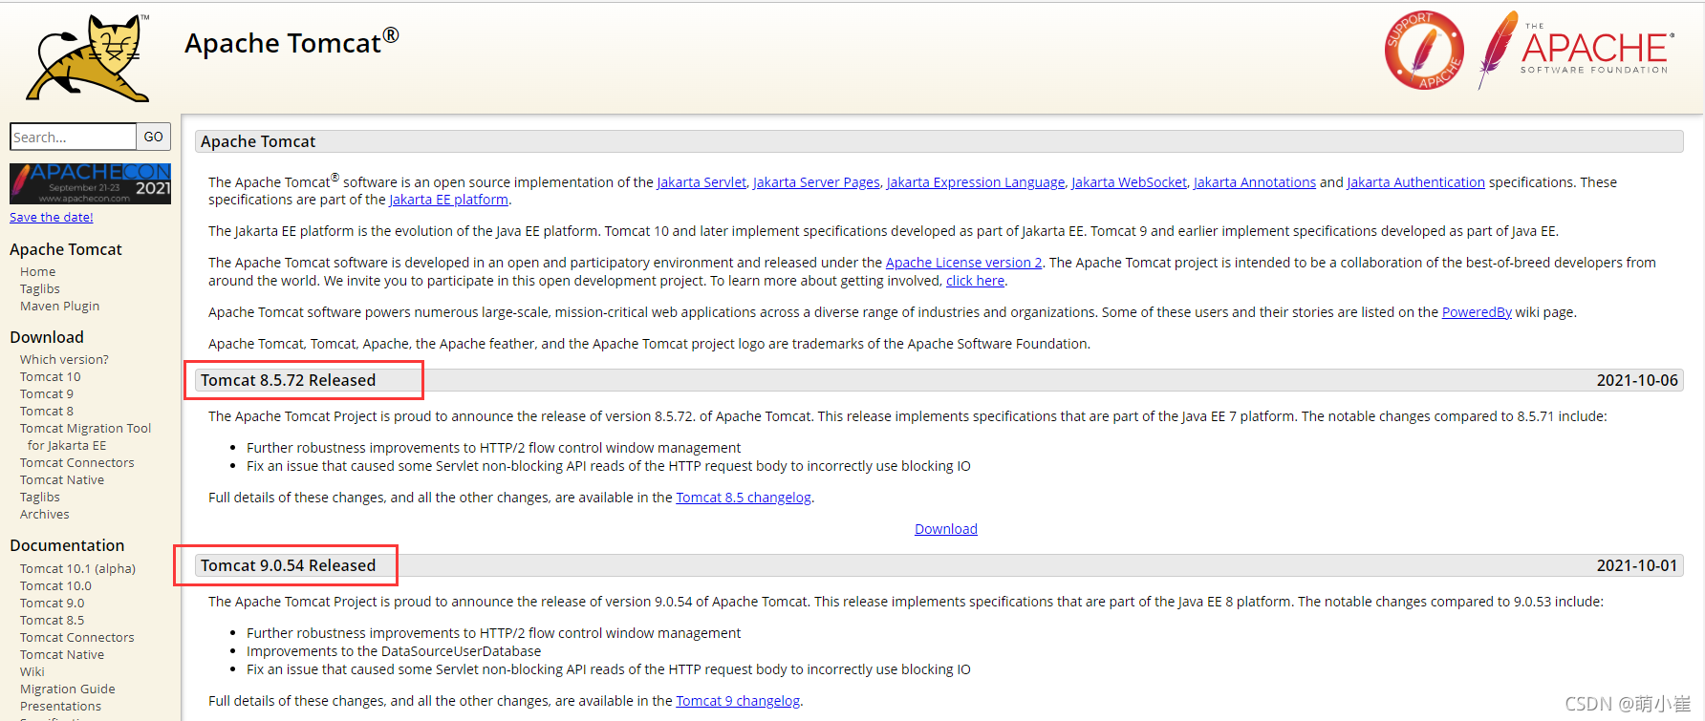Click the 2021-10-01 release date

point(1637,565)
